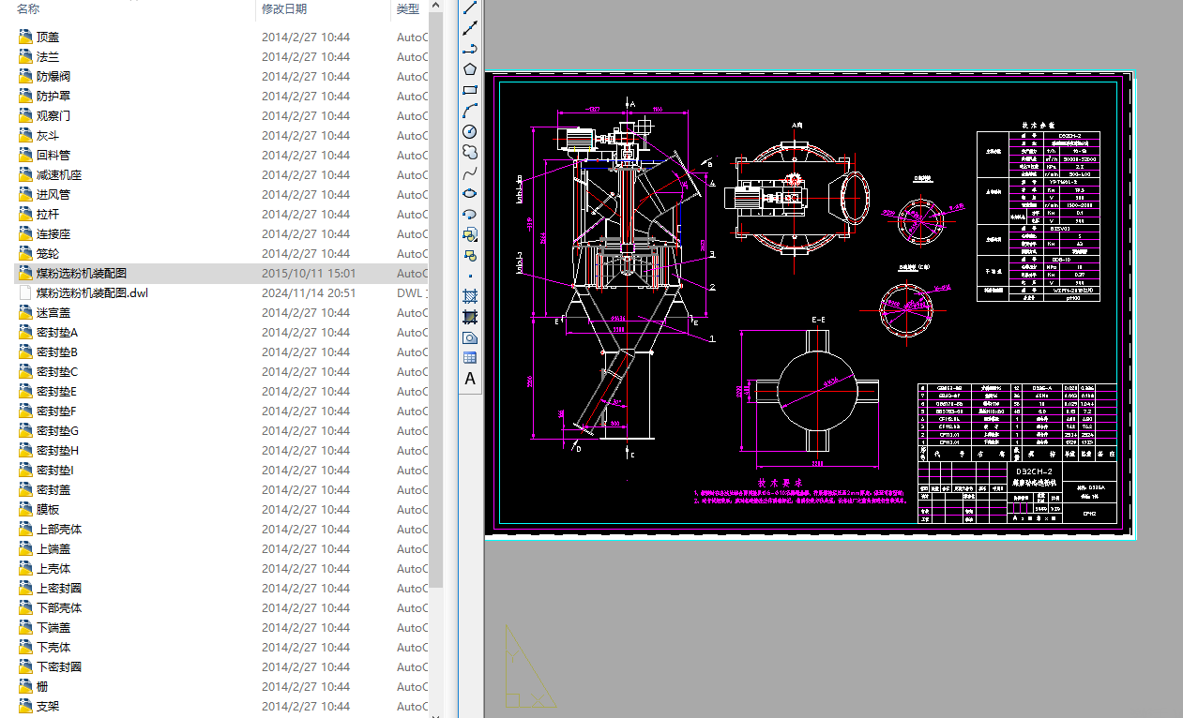This screenshot has height=718, width=1183.
Task: Select the file named 下密封圈
Action: click(x=59, y=667)
